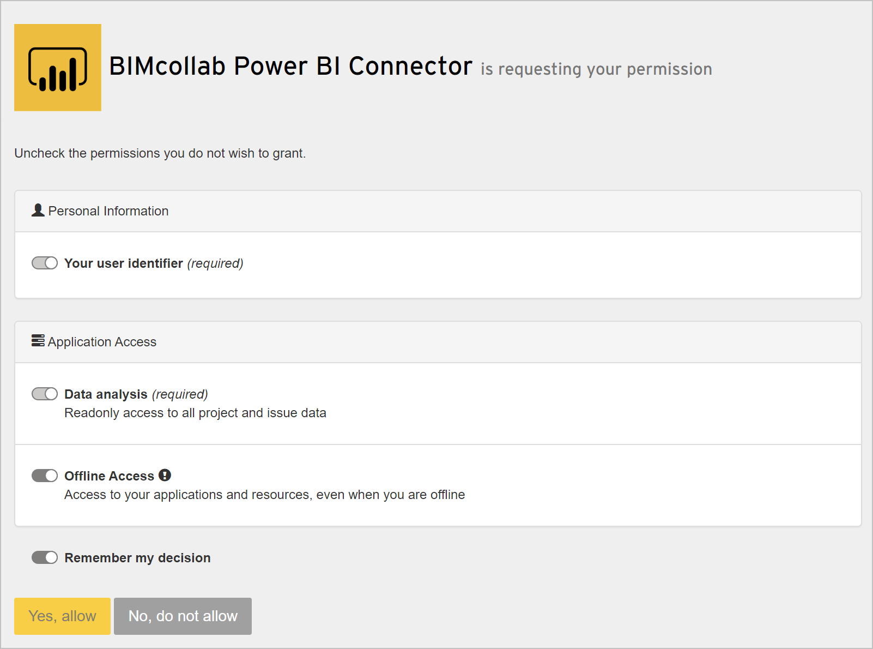Viewport: 873px width, 649px height.
Task: Click the BIMcollab Power BI Connector logo
Action: point(58,68)
